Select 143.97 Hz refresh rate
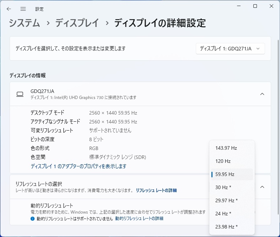Viewport: 280px width, 237px height. pyautogui.click(x=232, y=148)
